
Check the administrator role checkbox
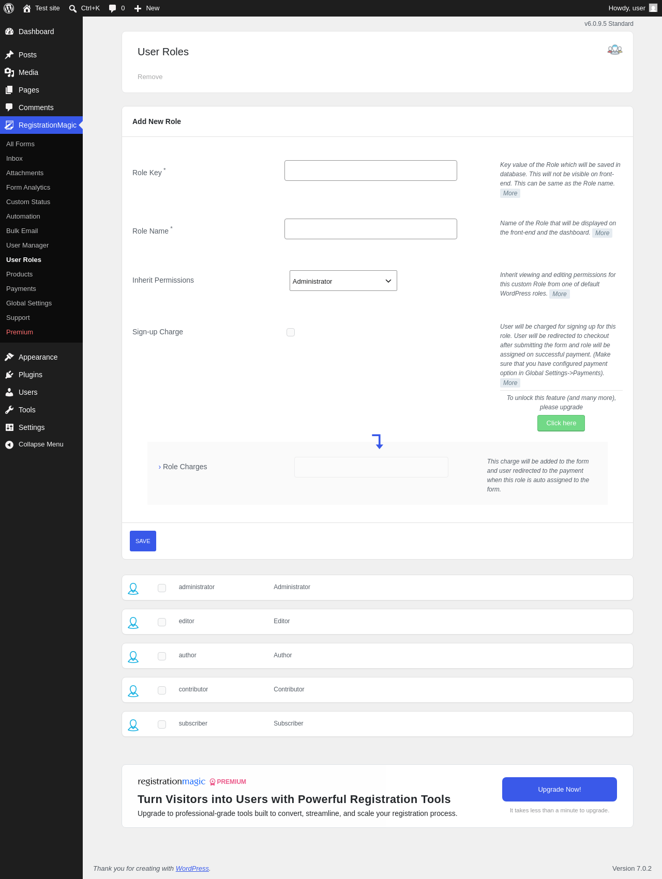[162, 588]
